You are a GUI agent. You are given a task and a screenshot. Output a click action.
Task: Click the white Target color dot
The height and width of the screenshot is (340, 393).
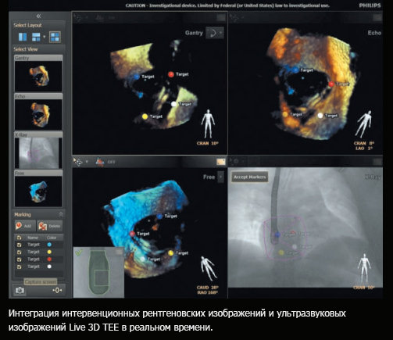pos(49,267)
